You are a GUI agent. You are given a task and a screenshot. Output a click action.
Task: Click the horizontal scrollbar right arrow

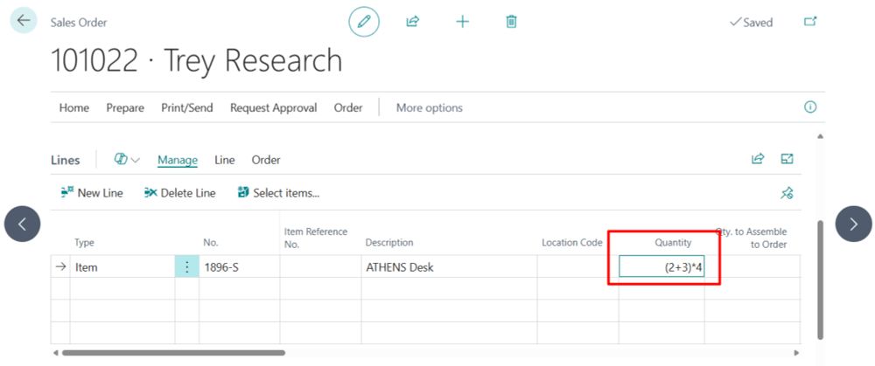796,353
